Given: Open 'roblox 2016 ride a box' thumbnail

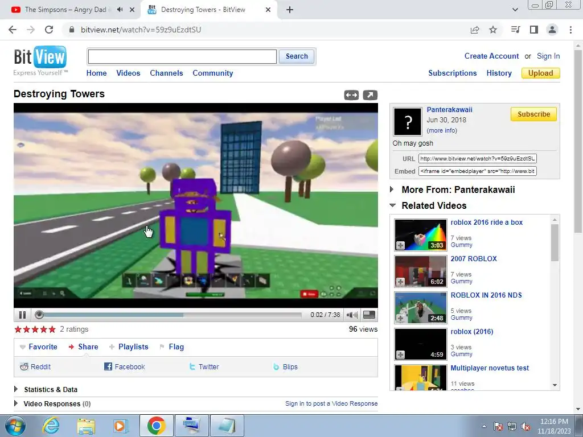Looking at the screenshot, I should click(421, 235).
